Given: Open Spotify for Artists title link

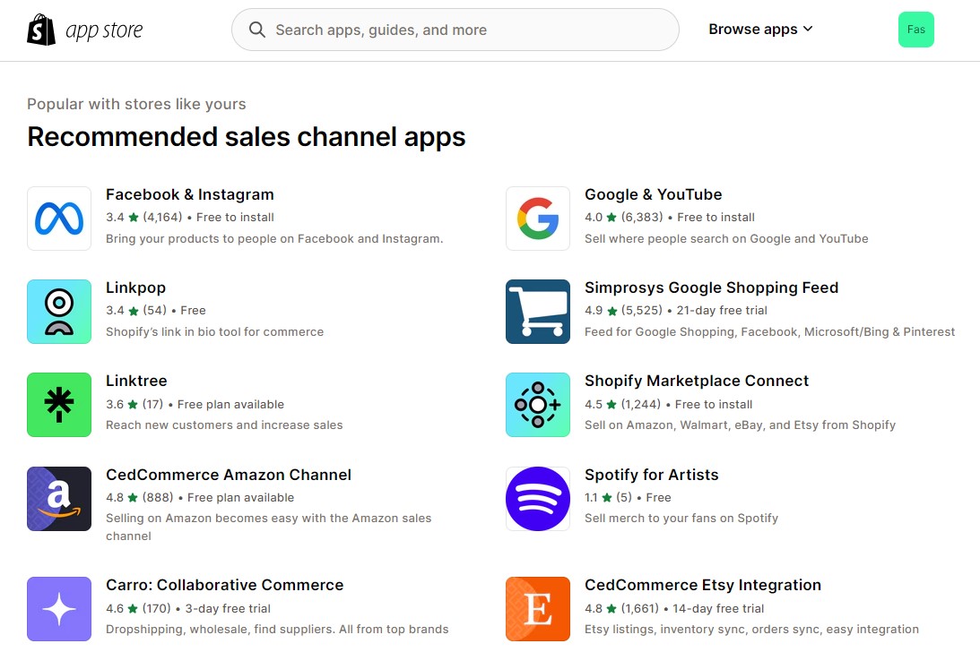Looking at the screenshot, I should pyautogui.click(x=651, y=475).
